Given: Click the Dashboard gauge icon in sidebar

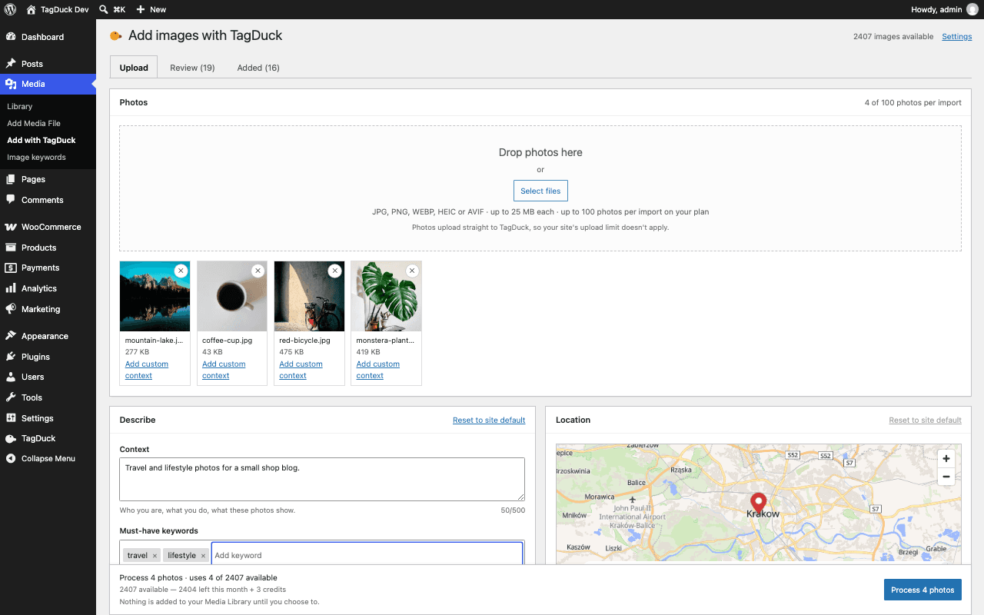Looking at the screenshot, I should pos(11,37).
